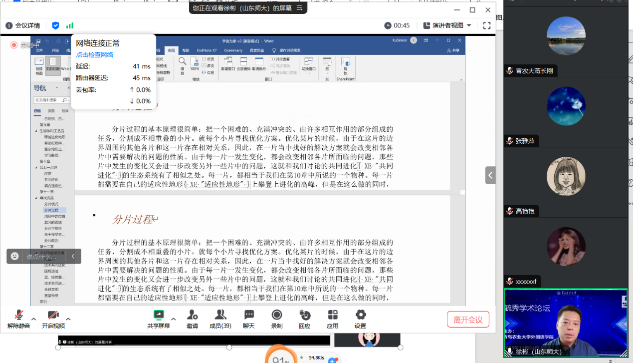633x363 pixels.
Task: Click the 点击检查网络 link
Action: click(x=94, y=55)
